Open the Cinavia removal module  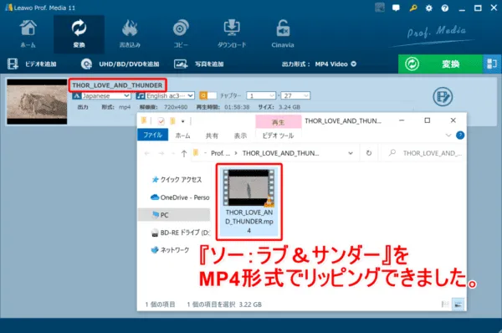(283, 34)
